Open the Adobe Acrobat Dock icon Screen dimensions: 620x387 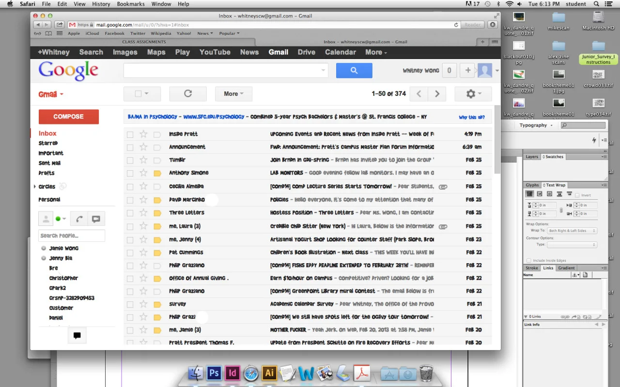361,373
